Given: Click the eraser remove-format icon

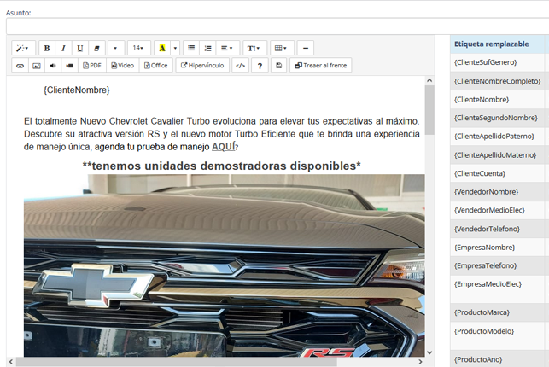Looking at the screenshot, I should tap(96, 48).
